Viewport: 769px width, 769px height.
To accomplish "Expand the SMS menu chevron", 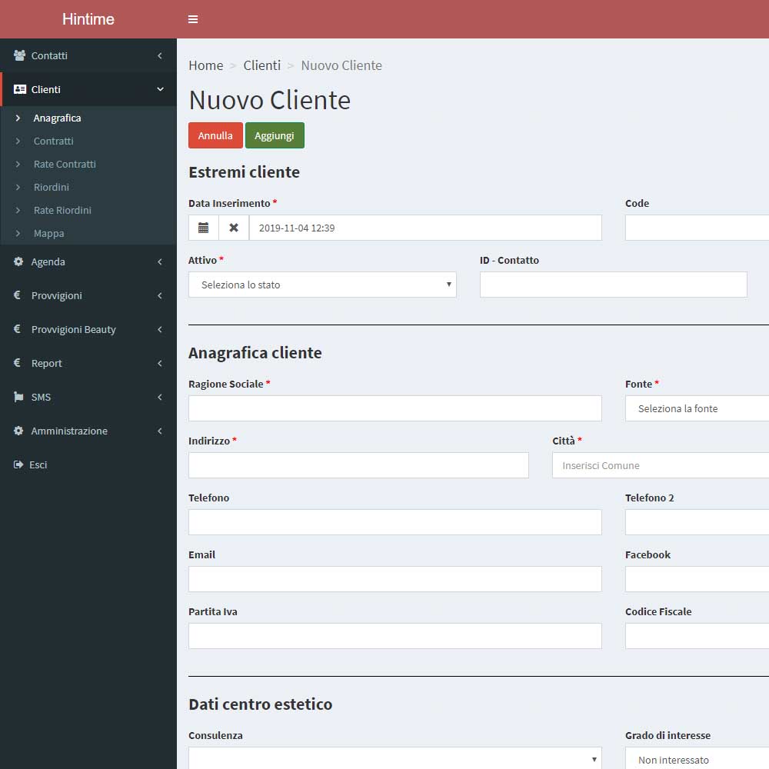I will [160, 397].
